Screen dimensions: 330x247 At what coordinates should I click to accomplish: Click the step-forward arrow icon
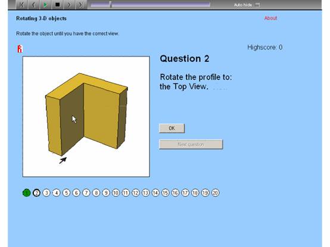point(69,5)
